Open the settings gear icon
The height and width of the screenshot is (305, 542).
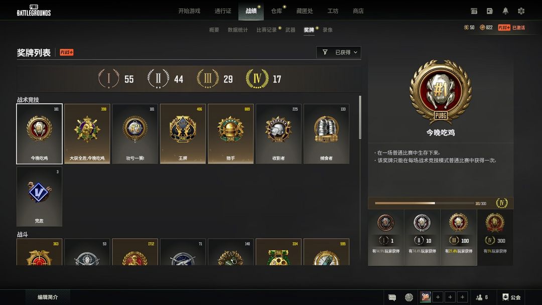[521, 11]
